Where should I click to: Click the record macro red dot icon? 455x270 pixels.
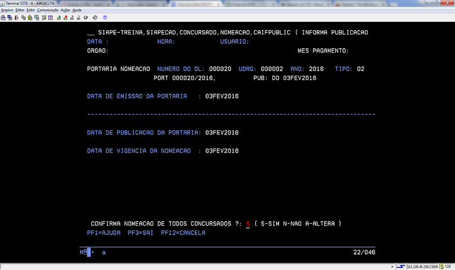(66, 18)
